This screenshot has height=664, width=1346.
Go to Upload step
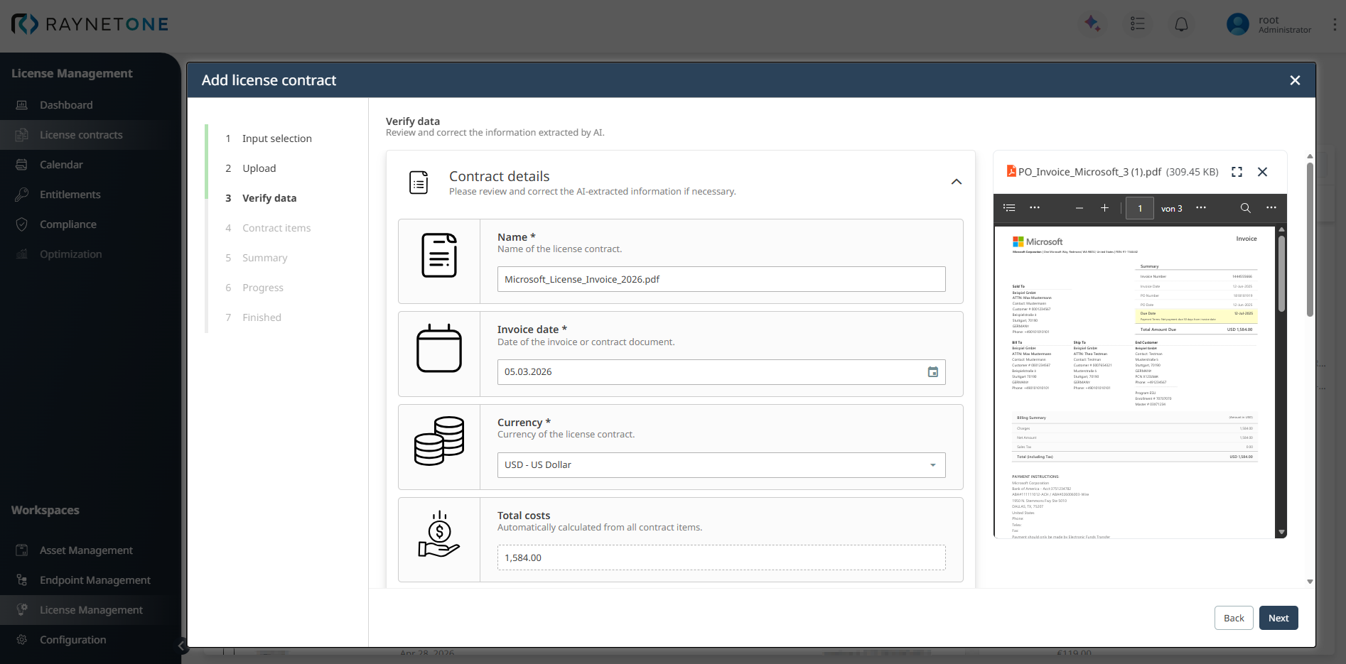259,168
